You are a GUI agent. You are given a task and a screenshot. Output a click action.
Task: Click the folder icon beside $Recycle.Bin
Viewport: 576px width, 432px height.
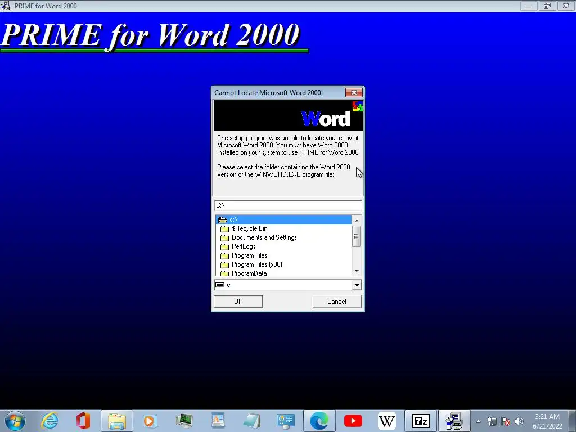[224, 228]
